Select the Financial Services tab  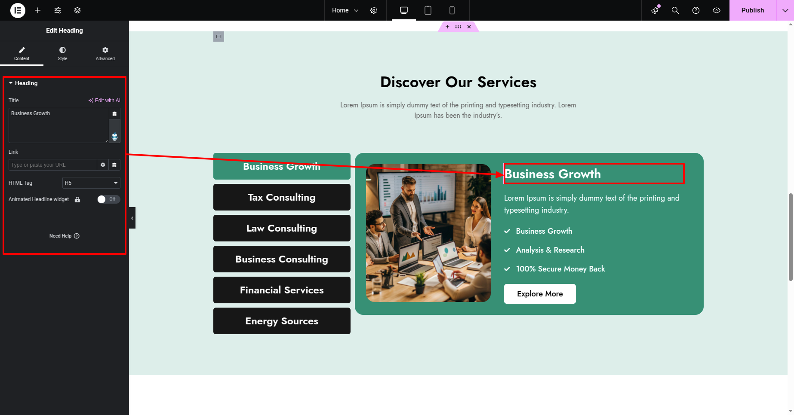point(282,290)
